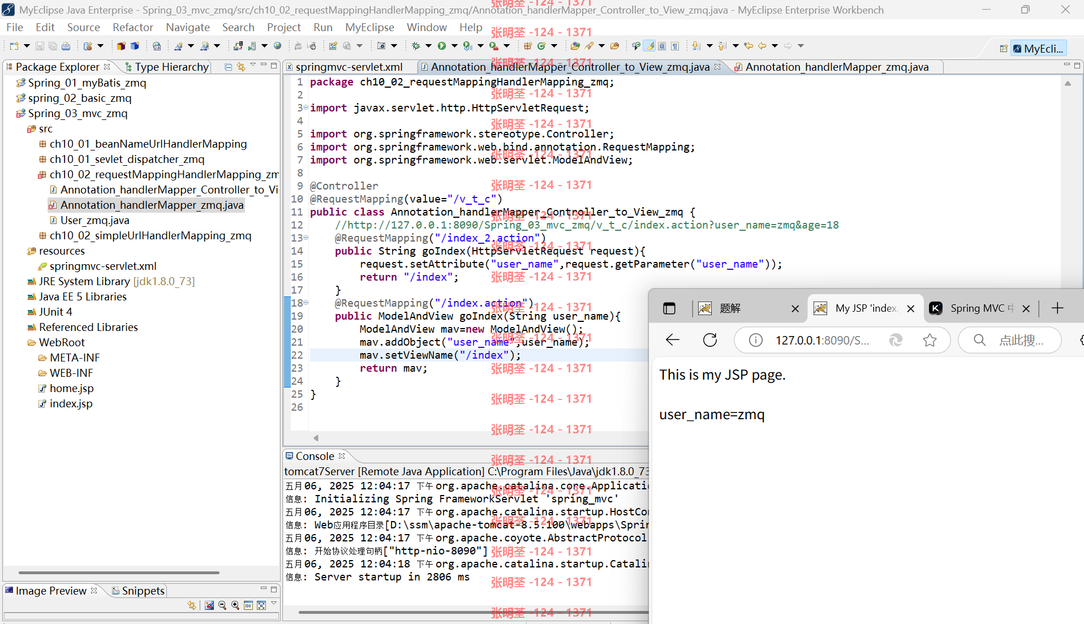Toggle Show Whitespace Characters pilcrow icon
The width and height of the screenshot is (1084, 624).
(x=676, y=46)
